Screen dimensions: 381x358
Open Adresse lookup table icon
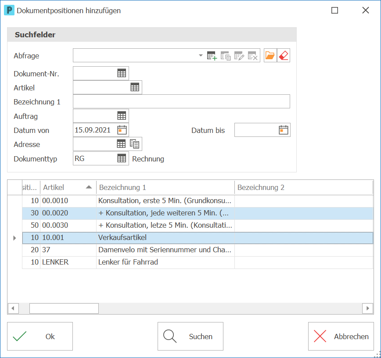coord(121,144)
